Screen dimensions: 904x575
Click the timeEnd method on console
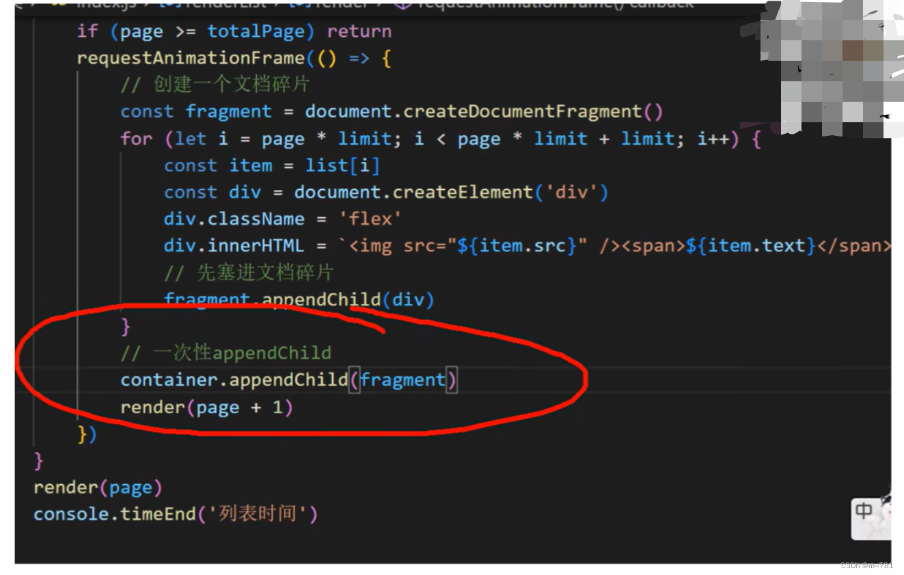(x=159, y=514)
